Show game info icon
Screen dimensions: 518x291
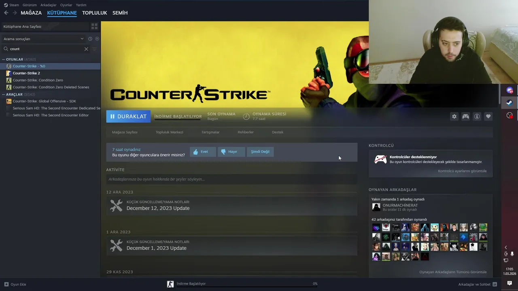477,116
